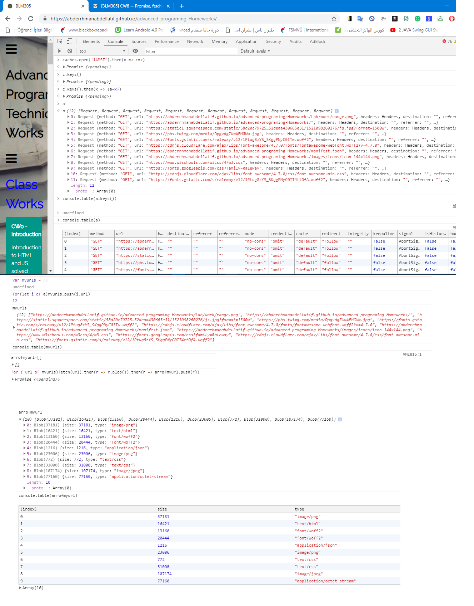Viewport: 474px width, 606px height.
Task: Sort the blob table by size header
Action: coord(224,509)
